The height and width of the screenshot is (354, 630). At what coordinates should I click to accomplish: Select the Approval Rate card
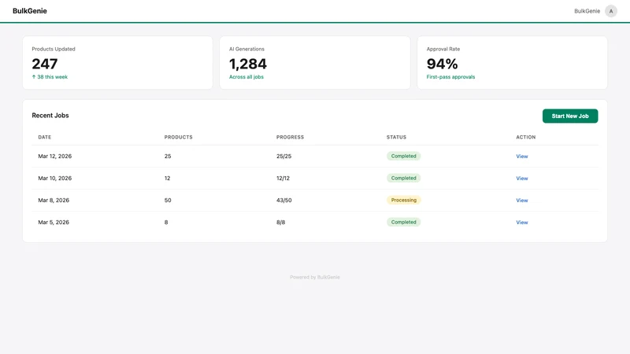tap(513, 63)
